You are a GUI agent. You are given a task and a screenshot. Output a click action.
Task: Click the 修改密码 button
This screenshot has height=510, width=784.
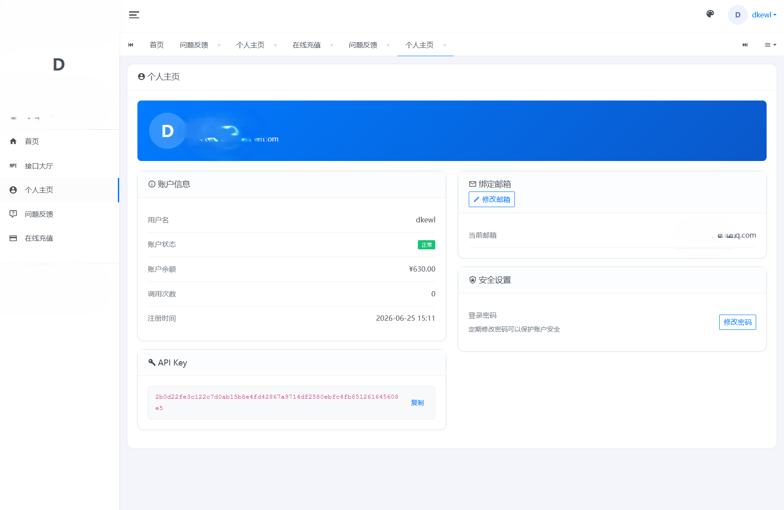pyautogui.click(x=737, y=322)
